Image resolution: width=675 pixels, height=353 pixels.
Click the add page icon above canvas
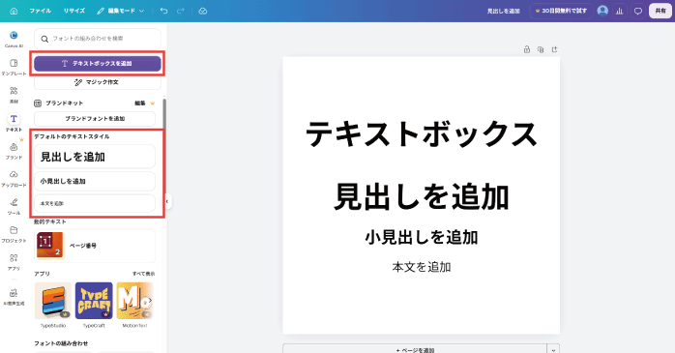(x=554, y=49)
